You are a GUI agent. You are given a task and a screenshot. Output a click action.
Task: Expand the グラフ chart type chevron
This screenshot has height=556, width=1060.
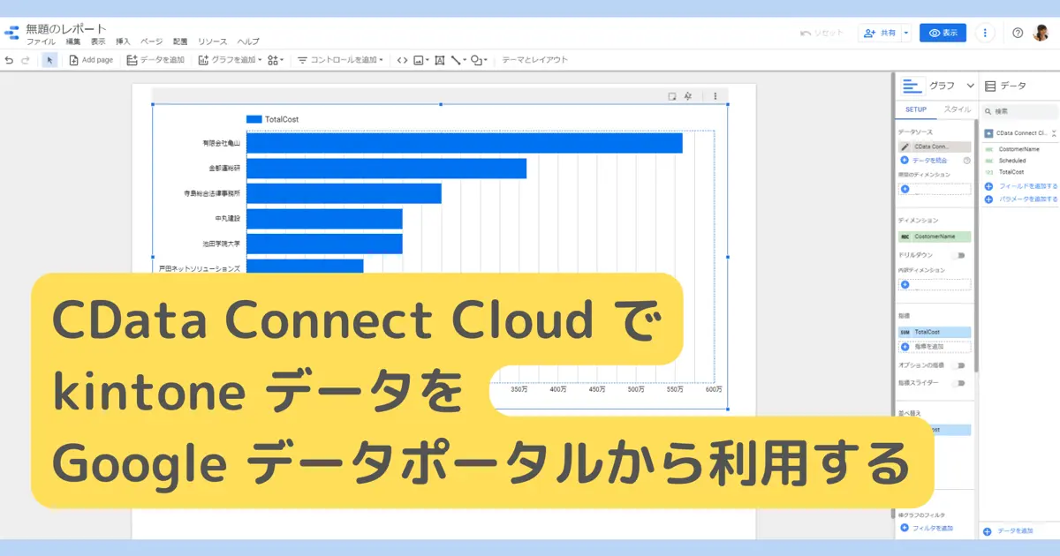970,86
